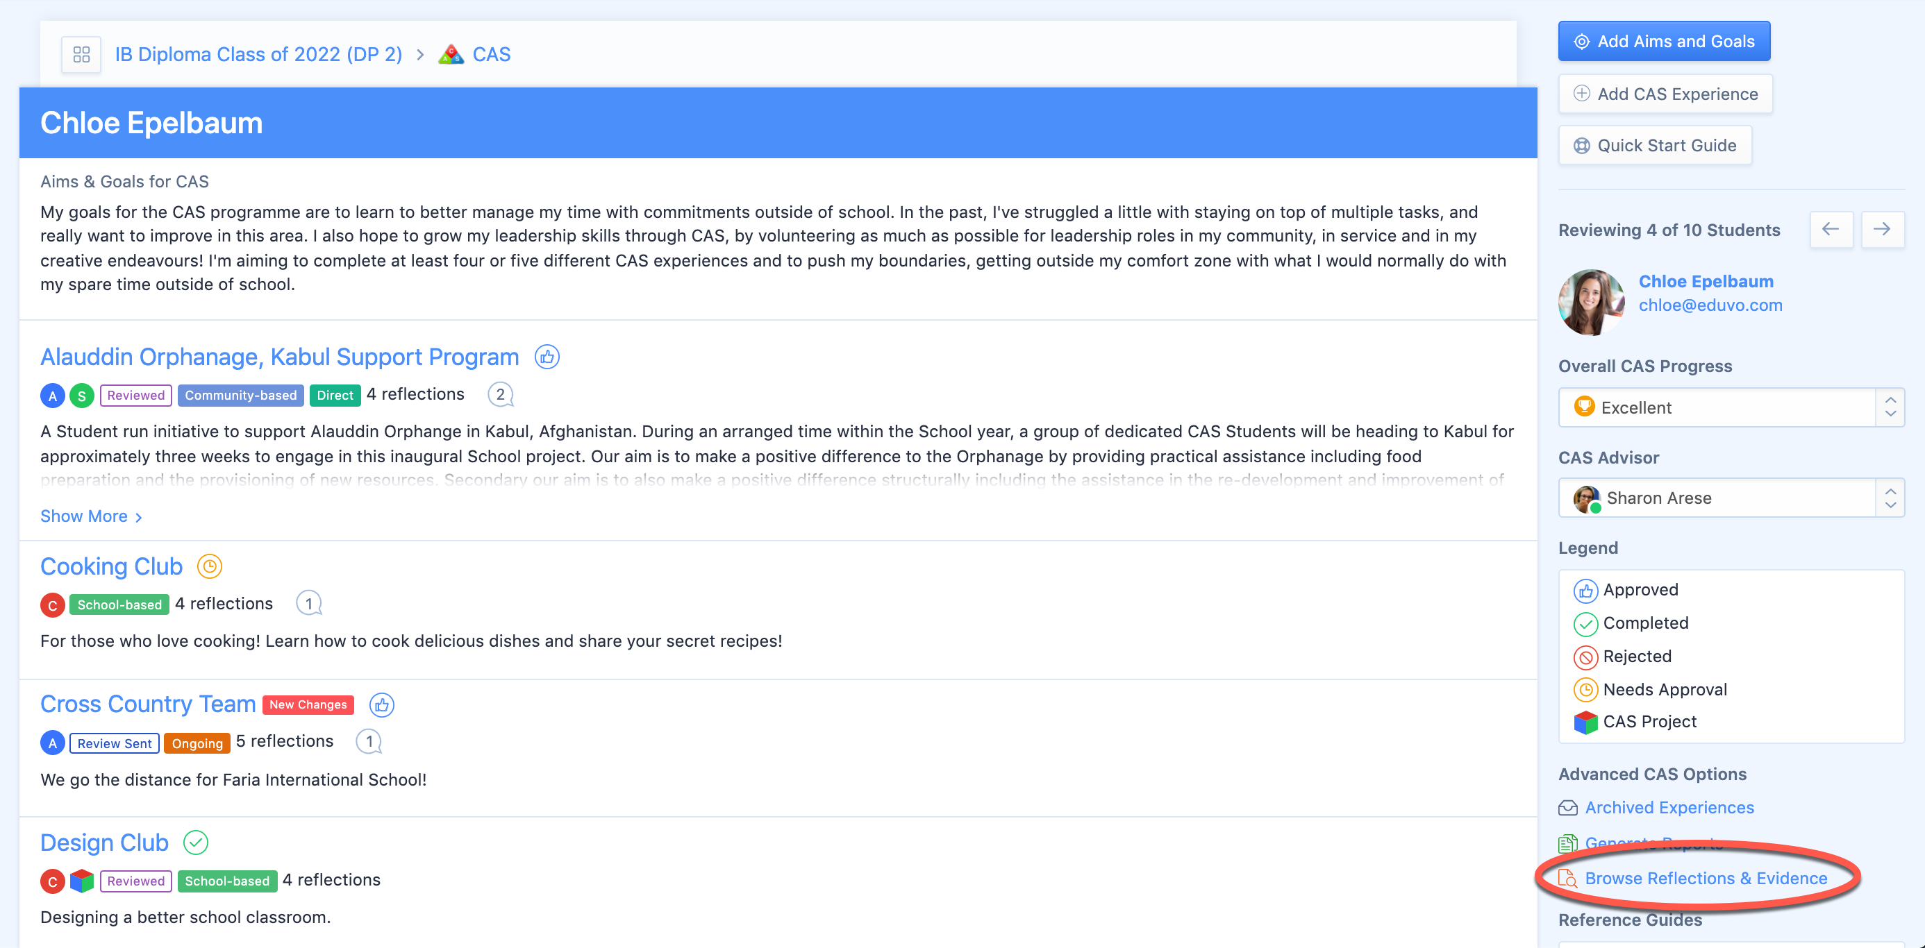The image size is (1925, 948).
Task: Go to the next student with right arrow
Action: point(1882,229)
